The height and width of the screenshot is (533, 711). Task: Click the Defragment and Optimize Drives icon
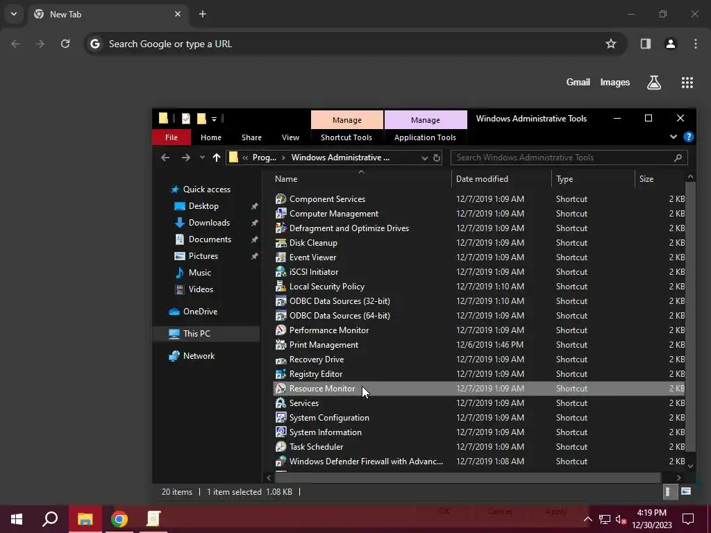pyautogui.click(x=281, y=228)
